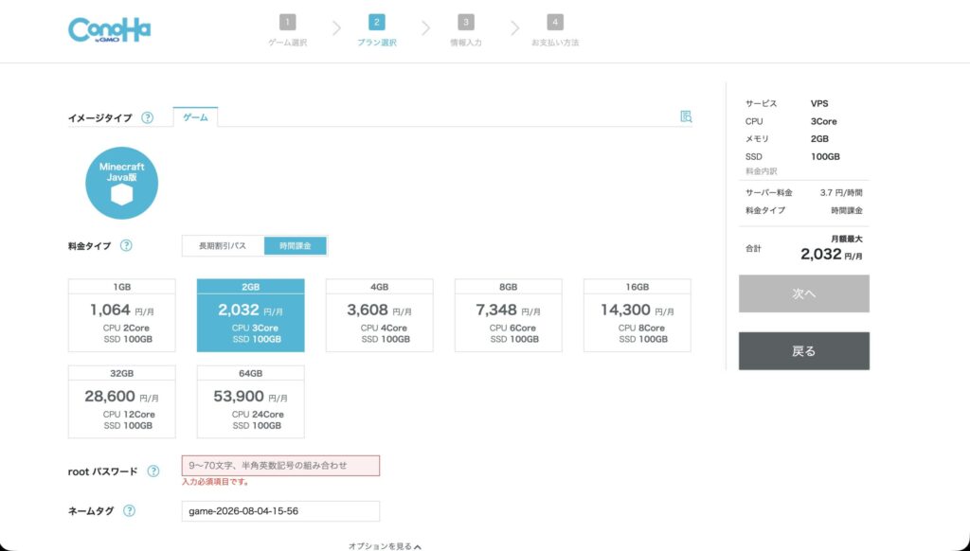The height and width of the screenshot is (551, 970).
Task: Click step 4 お支払い方法
Action: [555, 30]
